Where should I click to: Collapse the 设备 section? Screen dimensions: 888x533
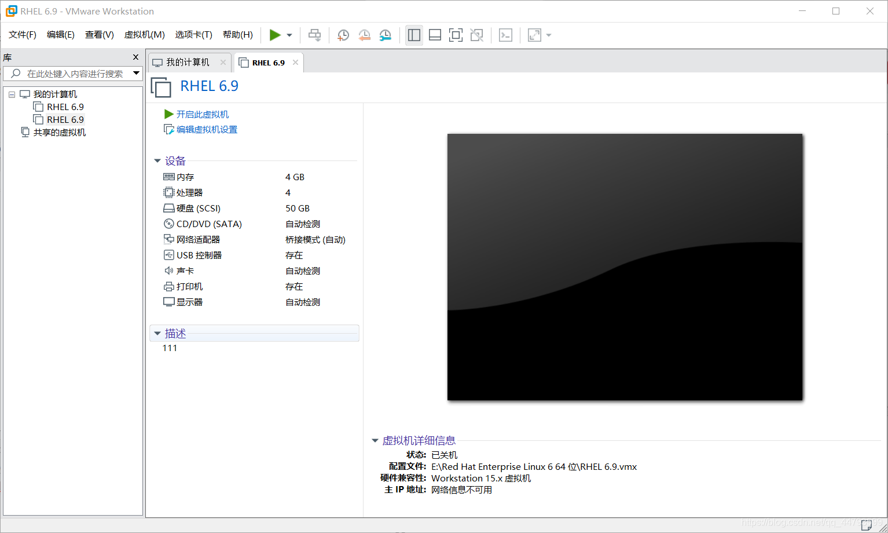click(x=157, y=161)
